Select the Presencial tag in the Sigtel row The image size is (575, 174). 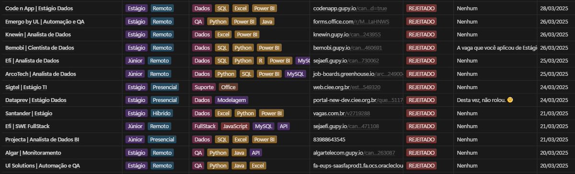pyautogui.click(x=165, y=87)
